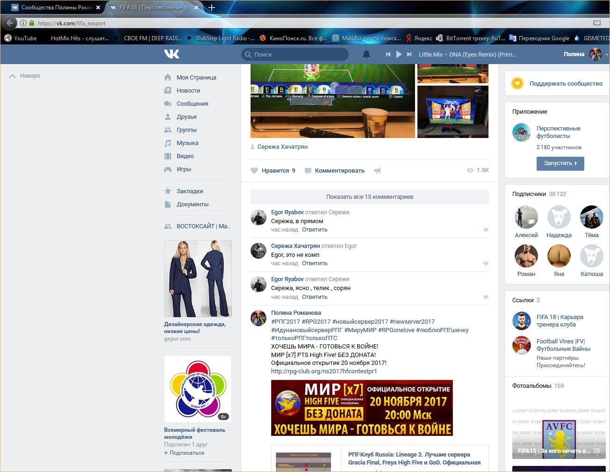
Task: Open КиноПоиск.ru bookmark
Action: tap(294, 38)
